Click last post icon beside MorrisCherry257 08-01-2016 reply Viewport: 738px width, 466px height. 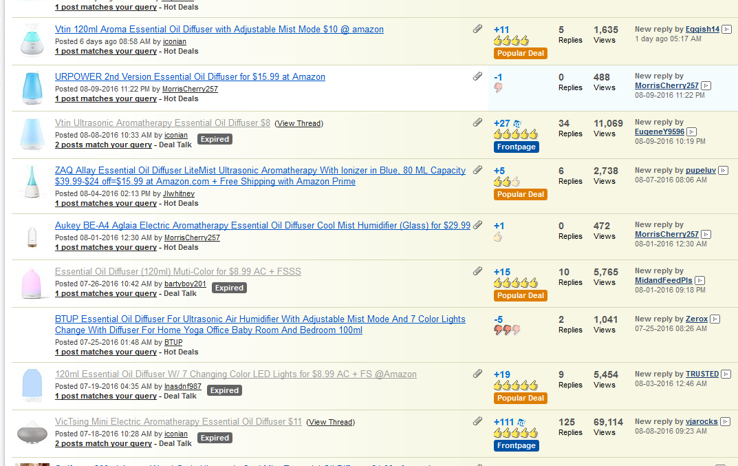pos(706,234)
